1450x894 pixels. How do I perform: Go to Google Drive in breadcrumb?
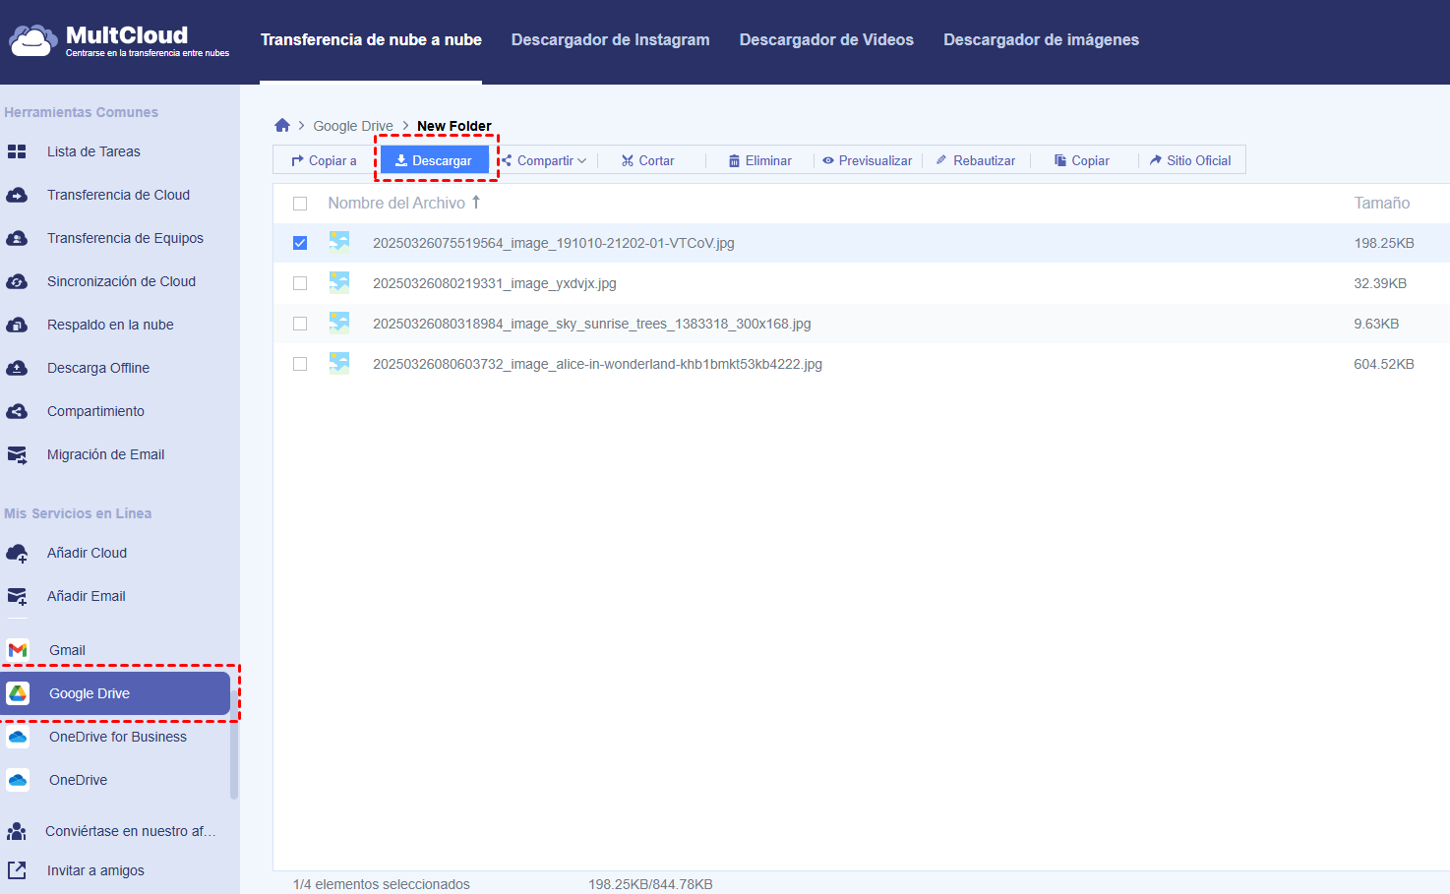pos(353,126)
